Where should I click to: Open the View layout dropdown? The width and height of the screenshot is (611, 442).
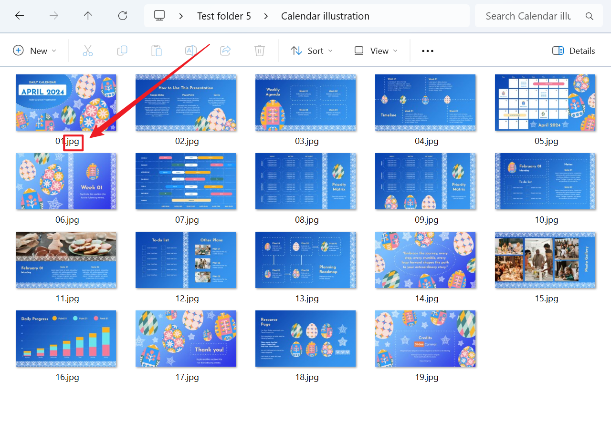point(376,51)
